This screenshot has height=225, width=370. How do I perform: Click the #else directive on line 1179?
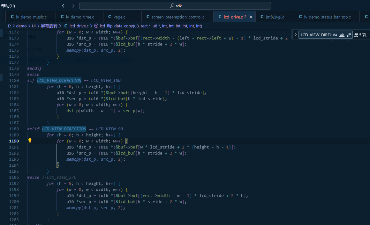click(x=33, y=75)
